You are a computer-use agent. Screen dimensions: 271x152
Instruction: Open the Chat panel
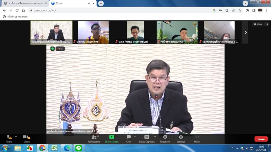tap(129, 137)
